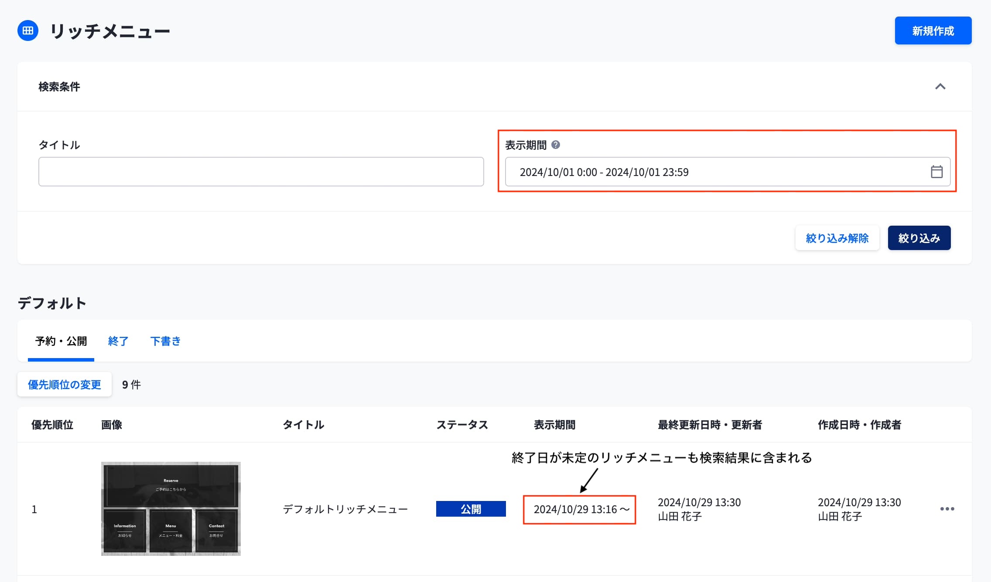The width and height of the screenshot is (991, 582).
Task: Select the 予約・公開 tab
Action: (61, 341)
